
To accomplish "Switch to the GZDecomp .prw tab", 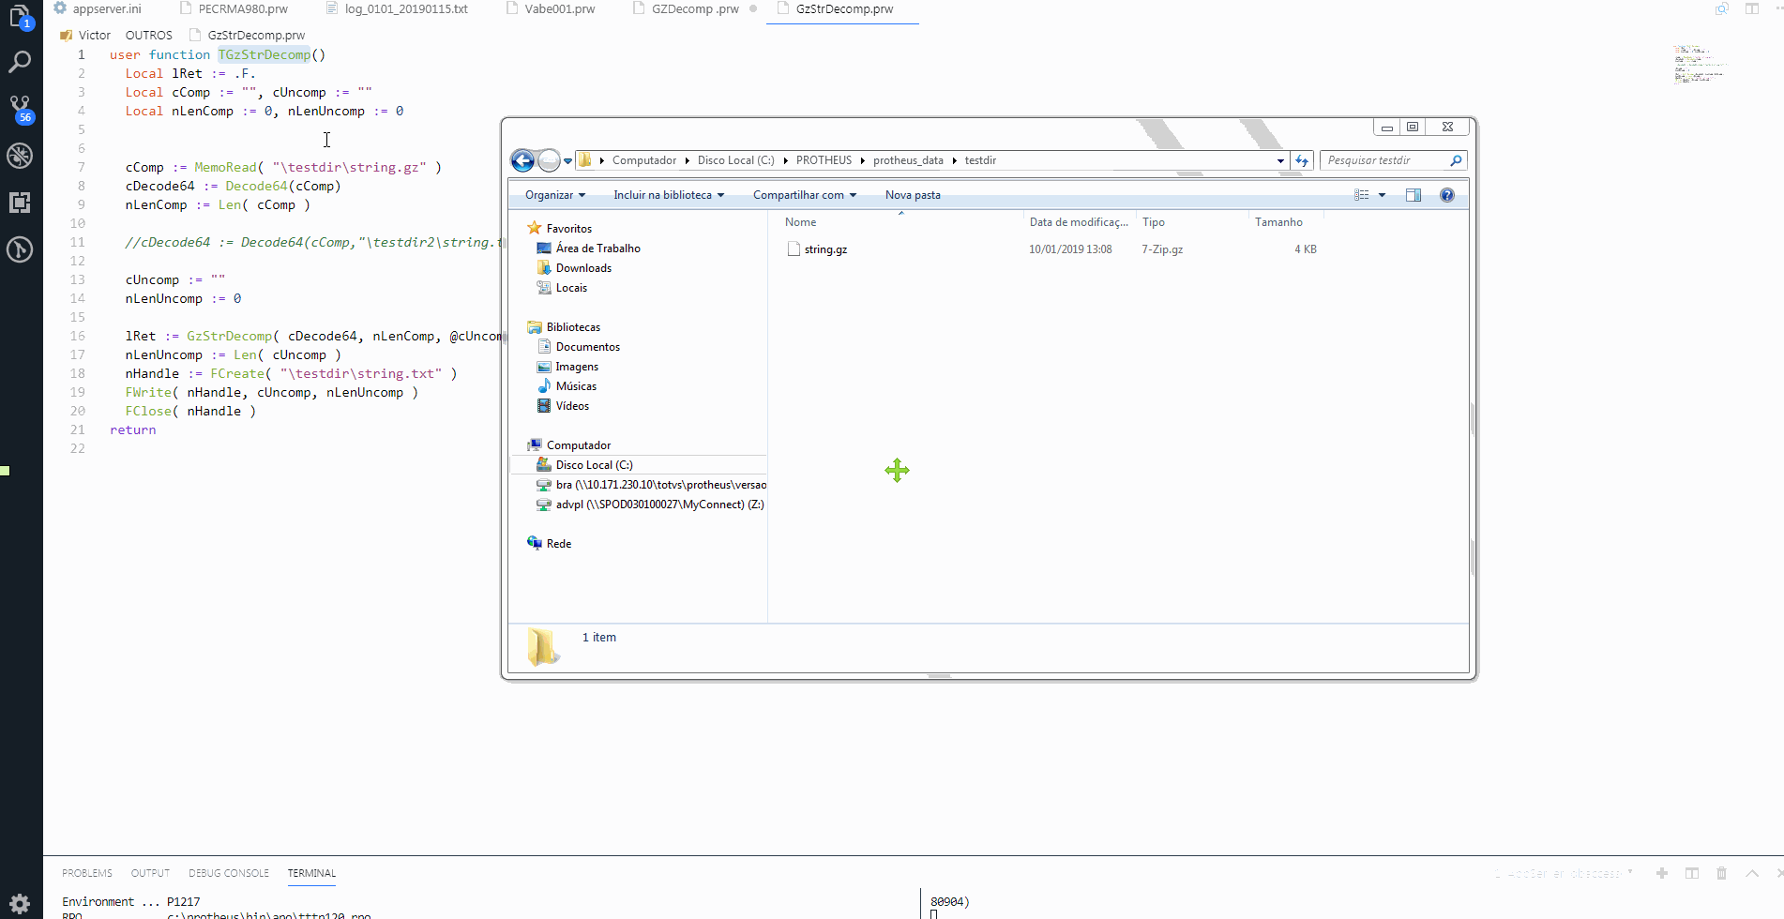I will coord(695,9).
